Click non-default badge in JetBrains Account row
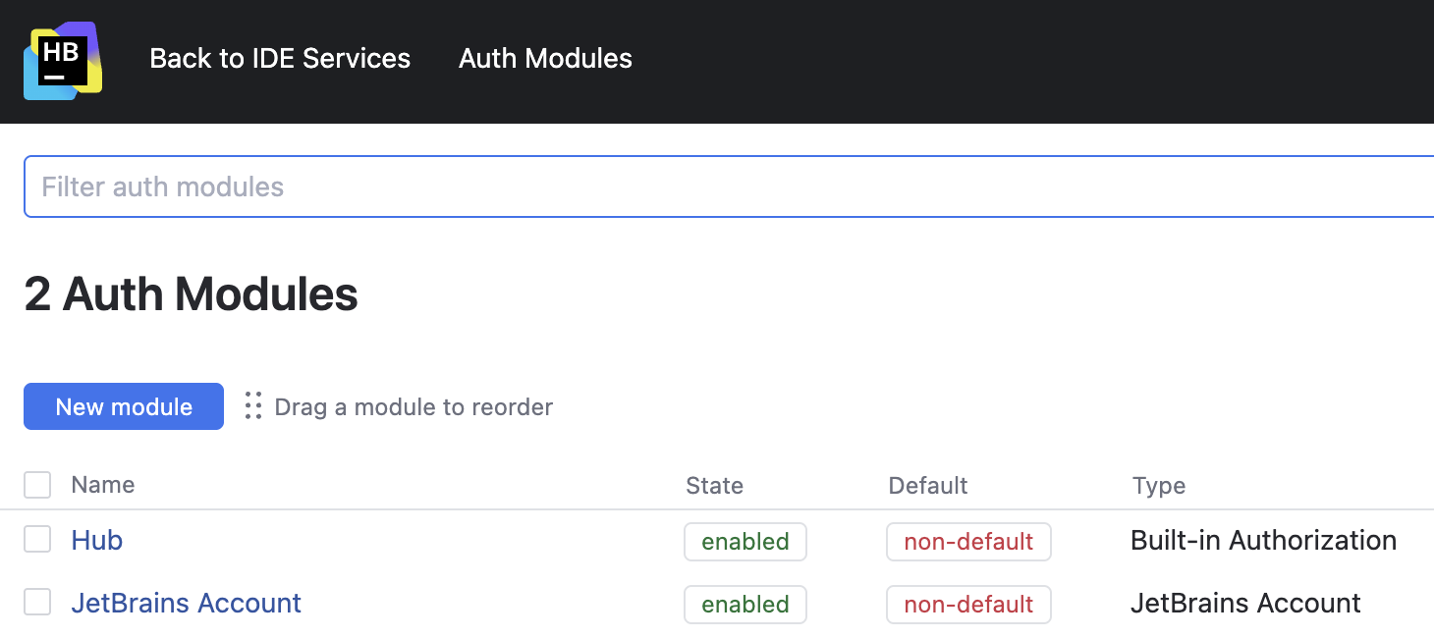 [x=968, y=605]
